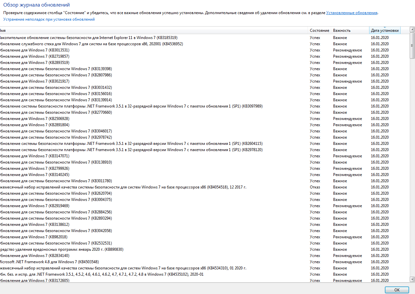Sort by the Дата установки column header

coord(385,30)
